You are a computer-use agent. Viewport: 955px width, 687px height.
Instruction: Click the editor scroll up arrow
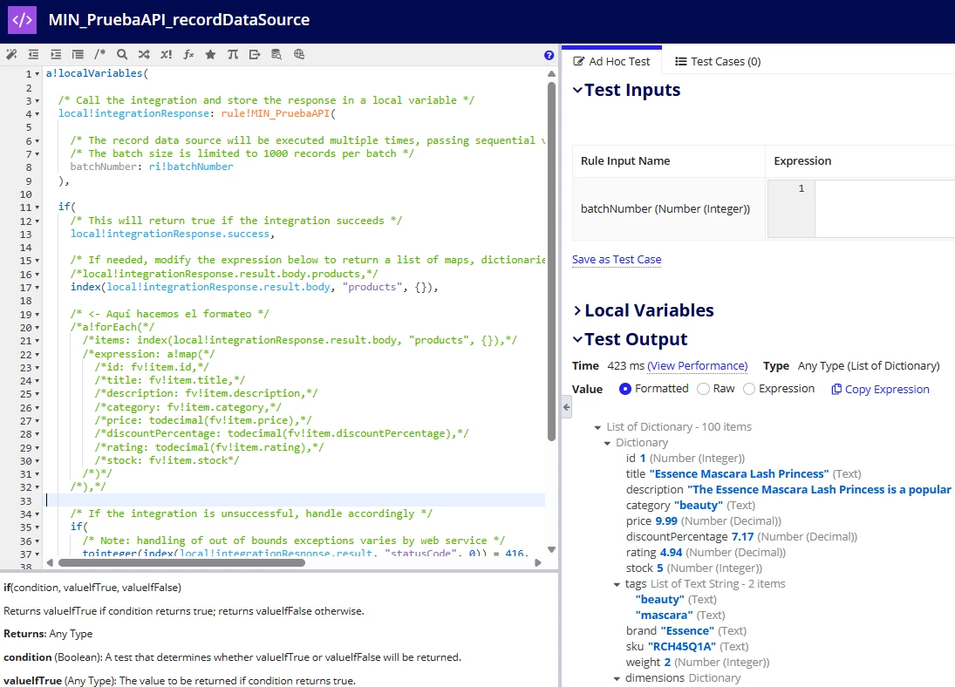(x=551, y=74)
